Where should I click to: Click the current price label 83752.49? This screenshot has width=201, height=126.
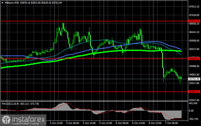(x=194, y=79)
